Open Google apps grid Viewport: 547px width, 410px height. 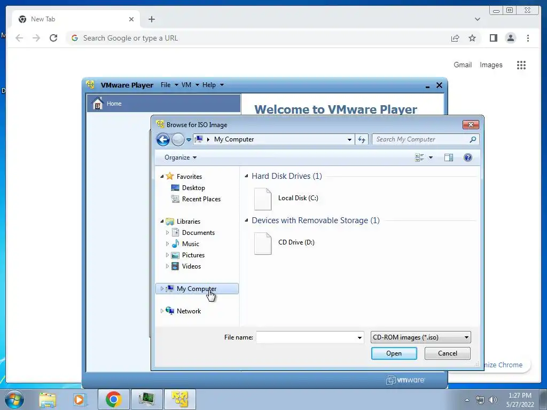click(521, 65)
